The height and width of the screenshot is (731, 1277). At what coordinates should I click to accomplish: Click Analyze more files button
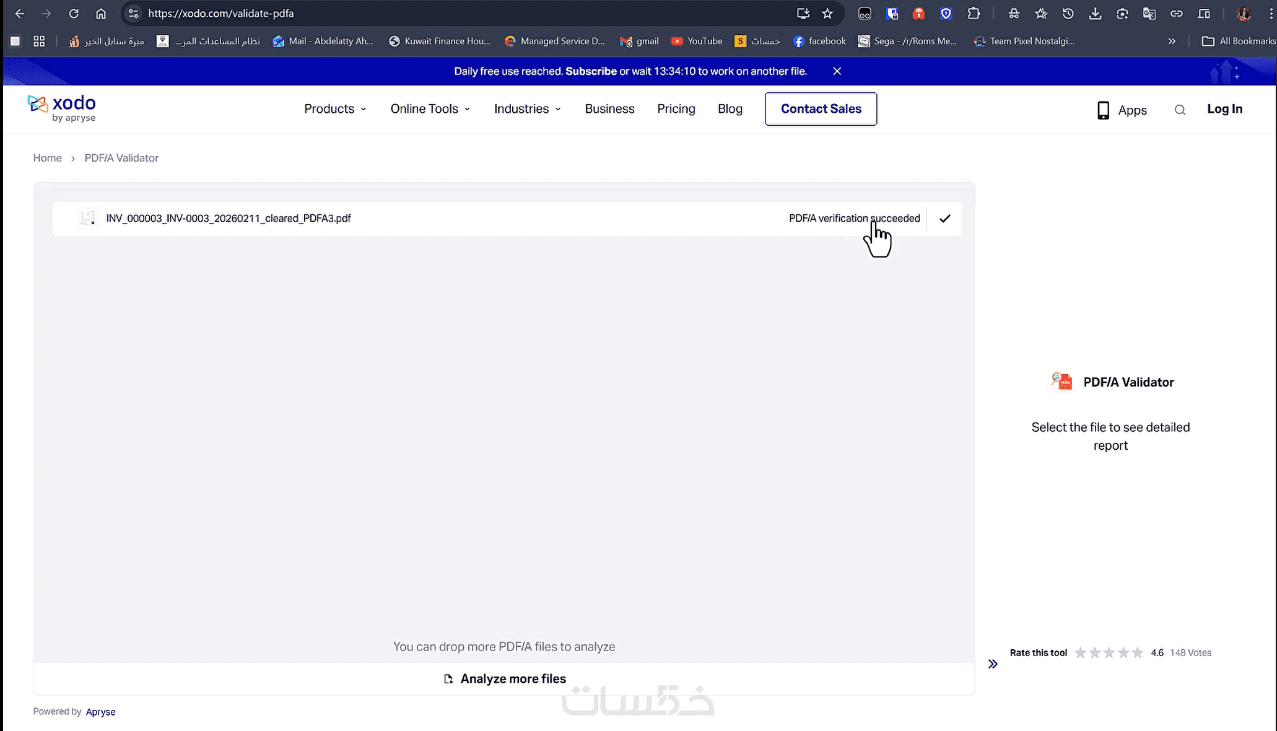point(505,679)
